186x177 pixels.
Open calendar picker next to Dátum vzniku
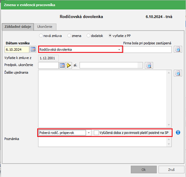[33, 49]
